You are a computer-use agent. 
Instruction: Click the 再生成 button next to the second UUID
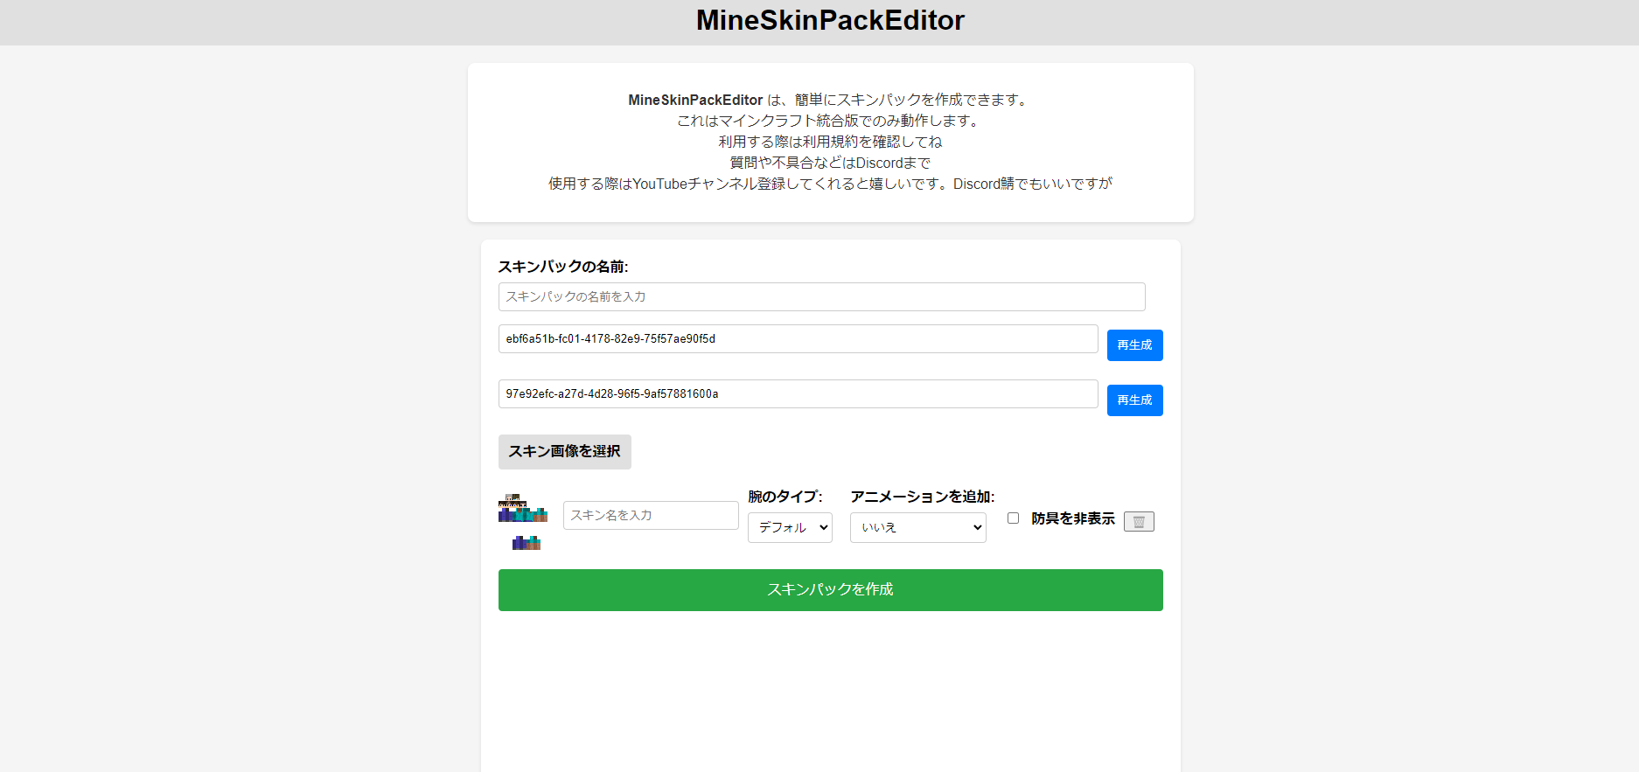tap(1134, 400)
